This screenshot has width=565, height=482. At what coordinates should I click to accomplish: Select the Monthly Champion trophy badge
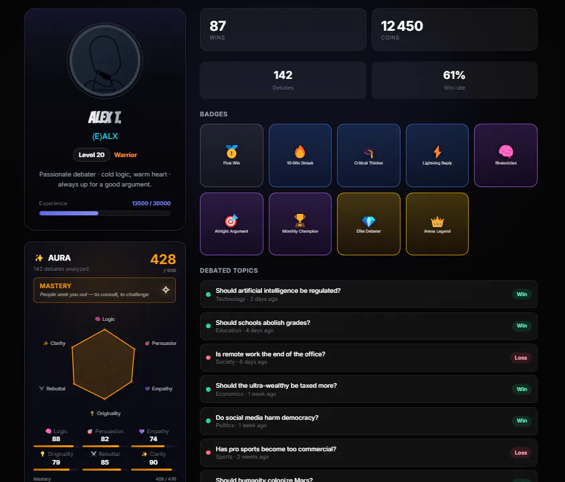[x=300, y=224]
